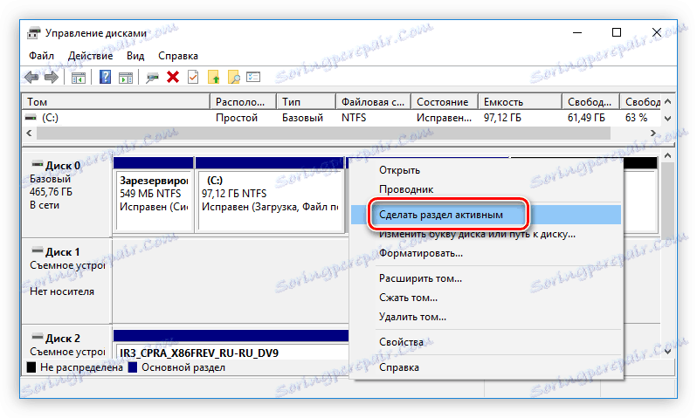The width and height of the screenshot is (697, 418).
Task: Click the 61,49 ГБ free space cell
Action: point(586,118)
